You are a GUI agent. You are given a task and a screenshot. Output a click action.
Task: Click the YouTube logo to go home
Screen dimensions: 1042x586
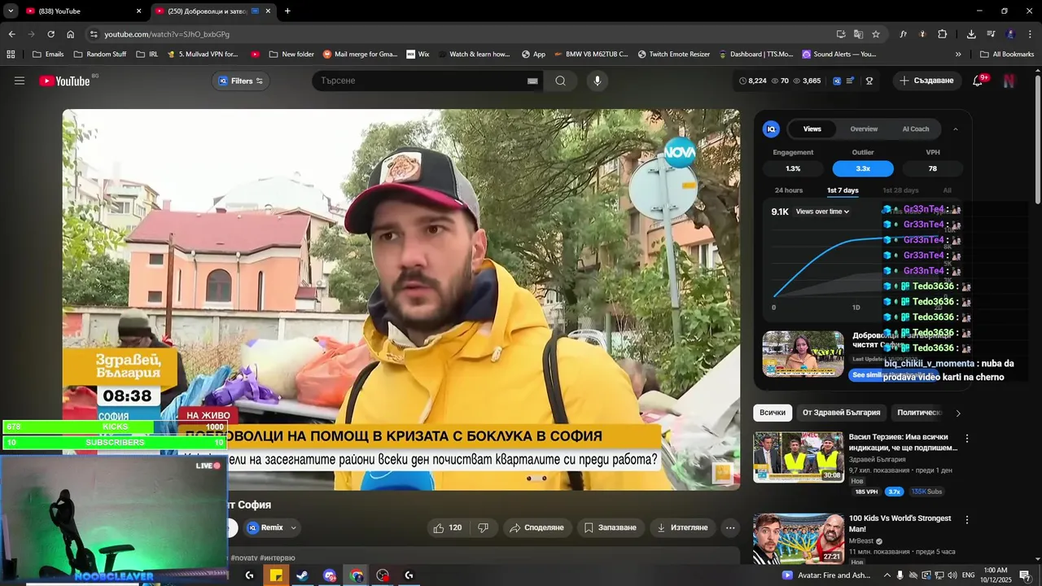(64, 81)
